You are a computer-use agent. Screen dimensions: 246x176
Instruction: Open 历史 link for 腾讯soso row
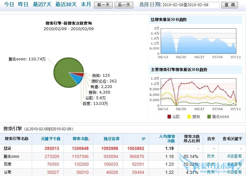[211, 156]
